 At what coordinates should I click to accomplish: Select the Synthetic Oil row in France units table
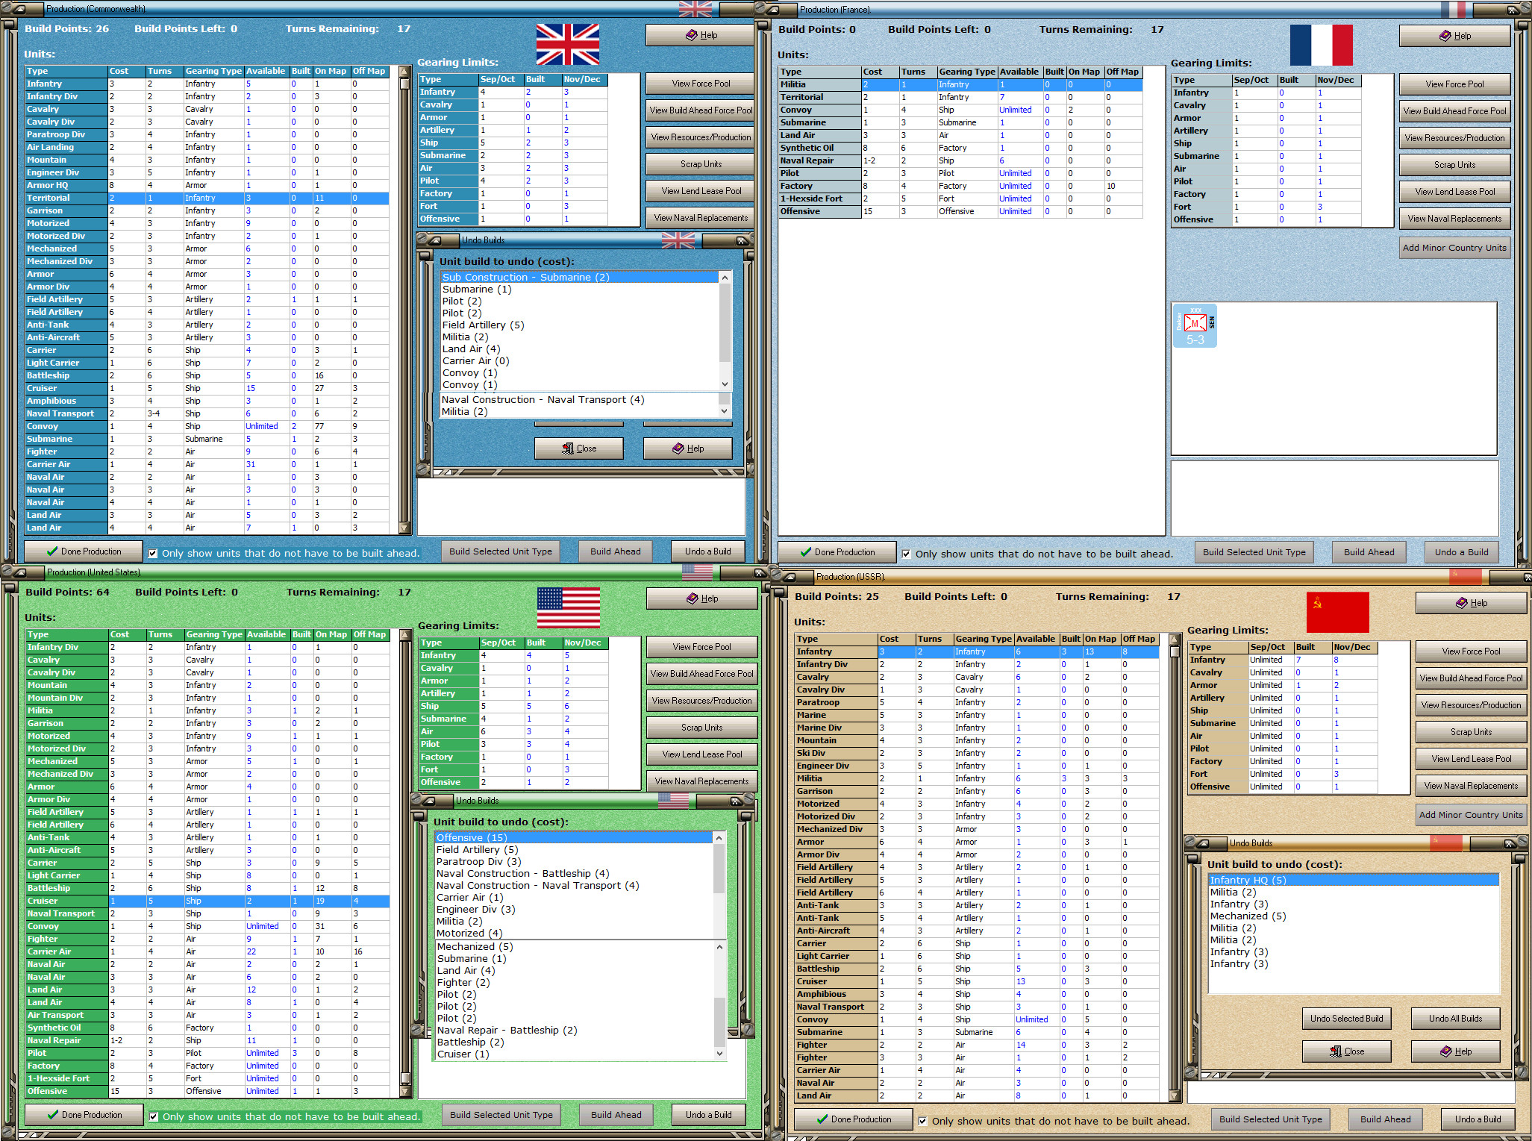point(961,149)
